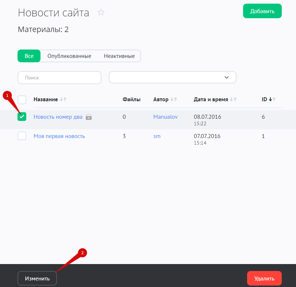Open the Новость номер два link
Viewport: 296px width, 287px height.
tap(58, 117)
